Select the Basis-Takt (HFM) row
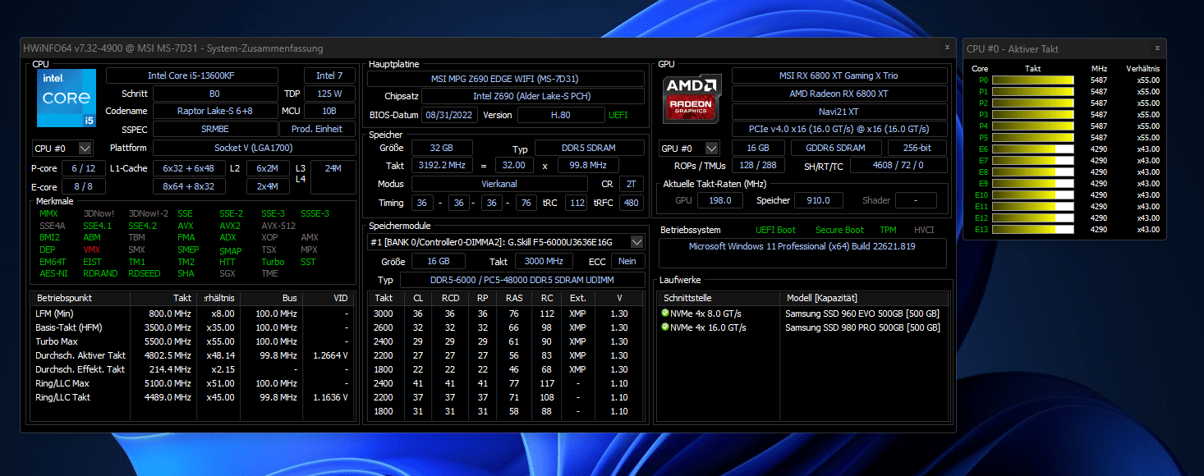 (x=194, y=327)
